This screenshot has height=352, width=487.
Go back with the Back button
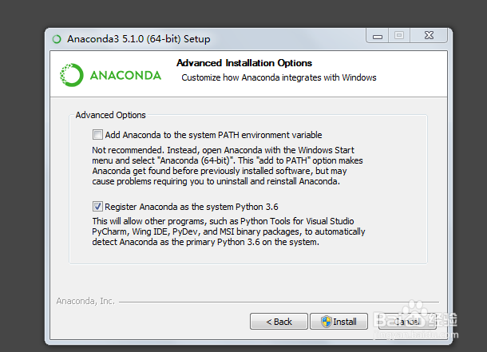pos(279,322)
